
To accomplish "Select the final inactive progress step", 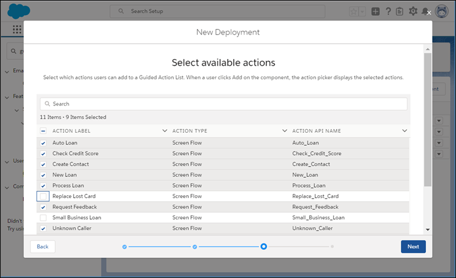I will (332, 247).
